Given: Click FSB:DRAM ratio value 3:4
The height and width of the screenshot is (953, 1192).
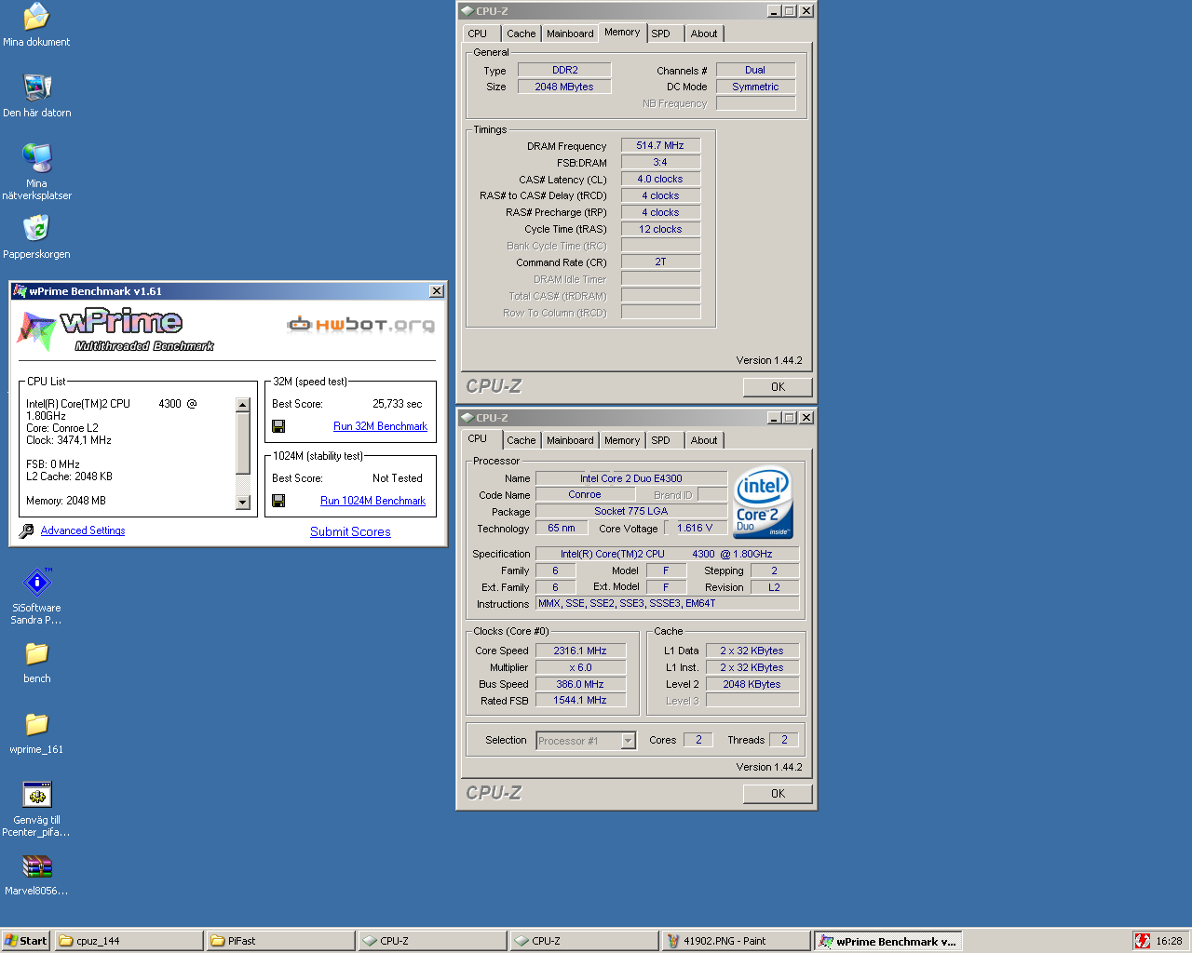Looking at the screenshot, I should [x=660, y=162].
